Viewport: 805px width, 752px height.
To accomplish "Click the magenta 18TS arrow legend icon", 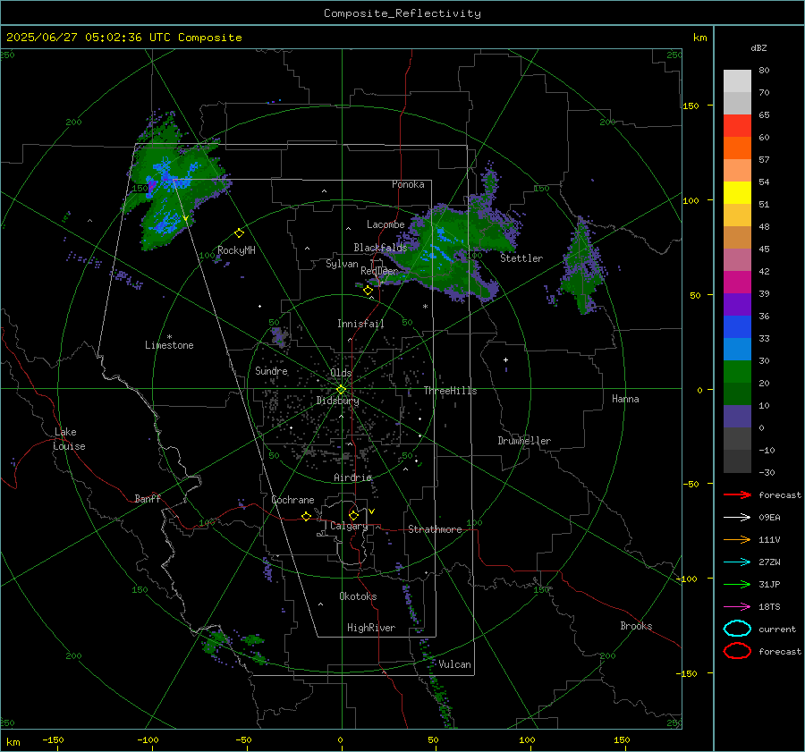I will tap(737, 607).
